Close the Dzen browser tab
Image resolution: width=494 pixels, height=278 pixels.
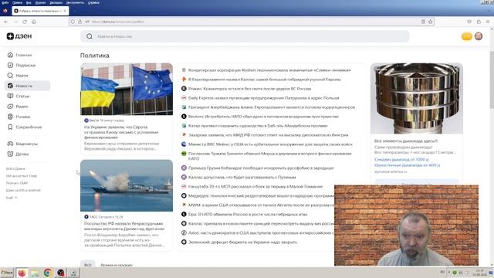tap(65, 11)
